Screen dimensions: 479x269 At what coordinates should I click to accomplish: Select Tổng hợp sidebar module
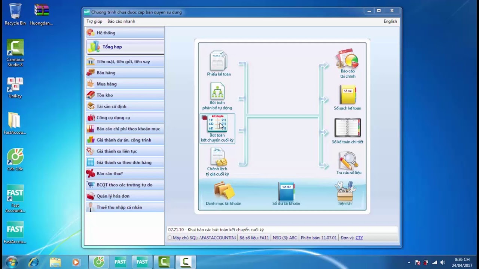125,47
